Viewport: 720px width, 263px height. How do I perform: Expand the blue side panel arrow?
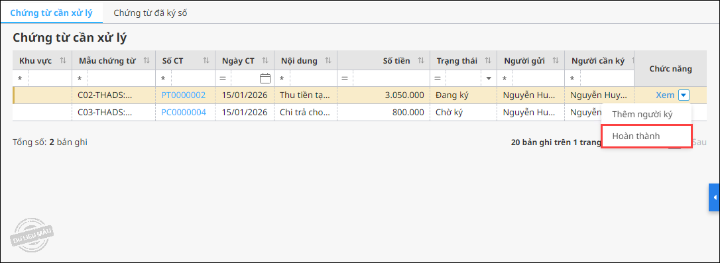click(715, 197)
